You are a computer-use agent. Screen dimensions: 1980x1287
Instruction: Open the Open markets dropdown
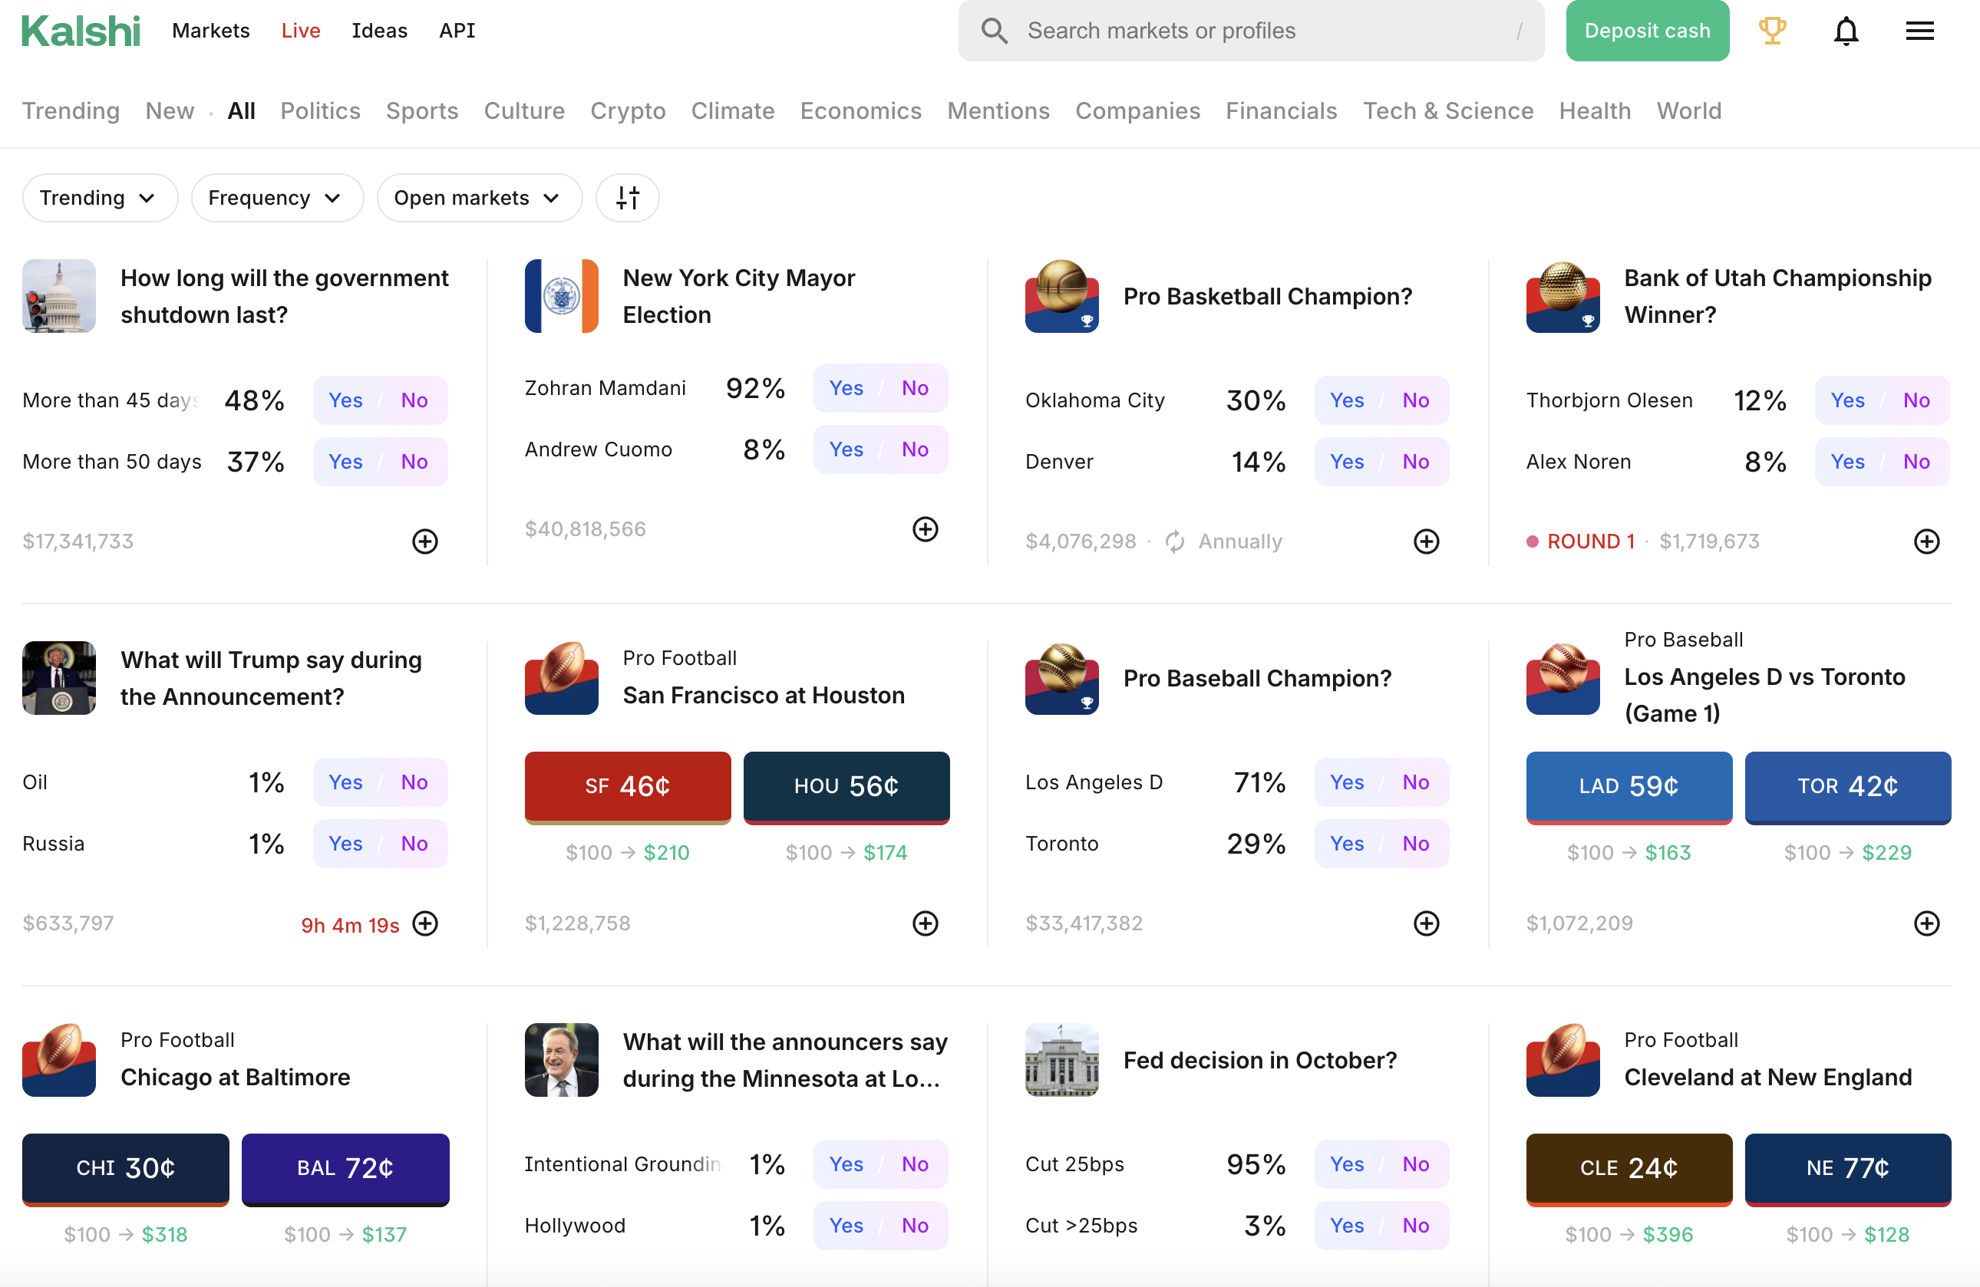[478, 198]
